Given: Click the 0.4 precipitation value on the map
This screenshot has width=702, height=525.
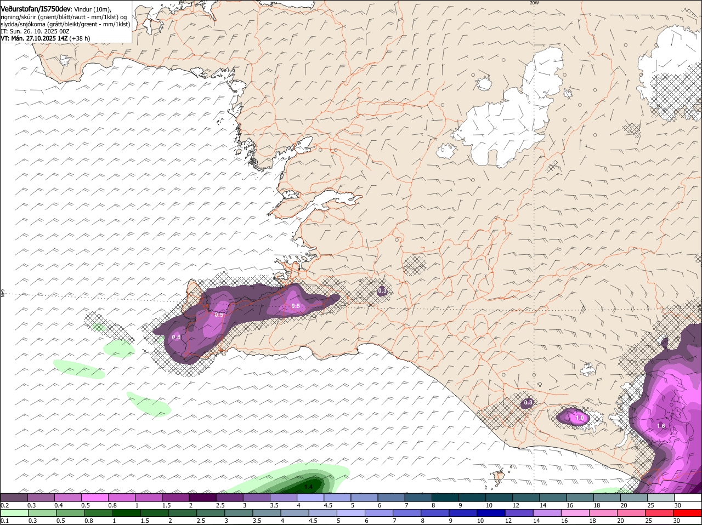Looking at the screenshot, I should (x=176, y=337).
